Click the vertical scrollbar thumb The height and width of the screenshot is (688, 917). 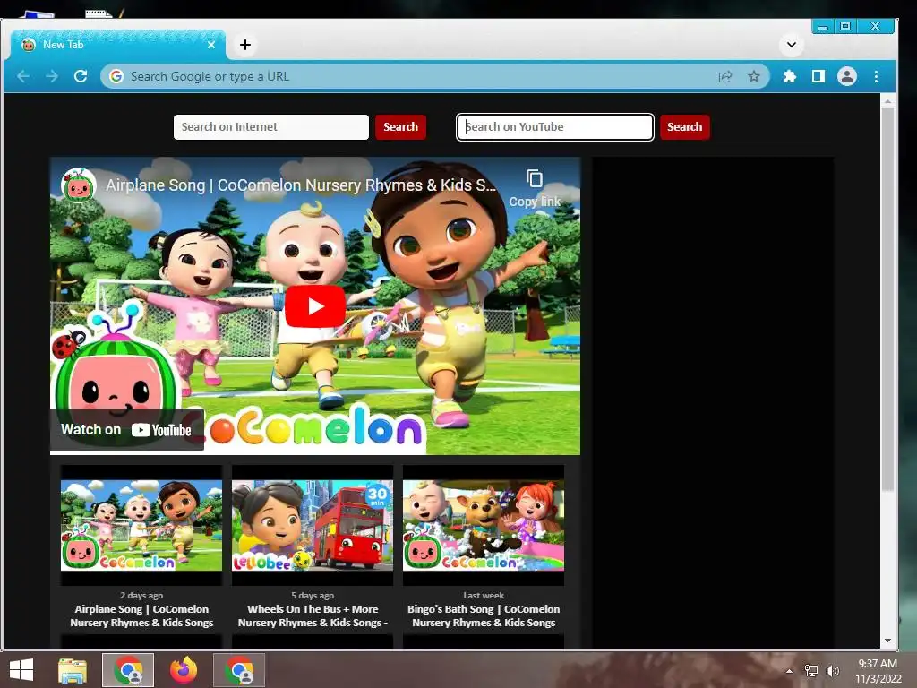click(x=887, y=298)
